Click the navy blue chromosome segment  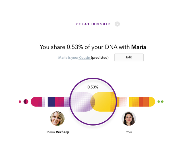pos(51,101)
